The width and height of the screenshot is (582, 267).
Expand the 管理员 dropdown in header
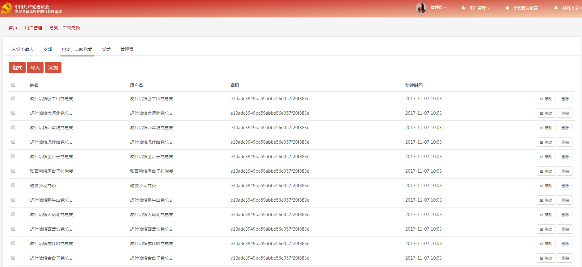coord(439,7)
